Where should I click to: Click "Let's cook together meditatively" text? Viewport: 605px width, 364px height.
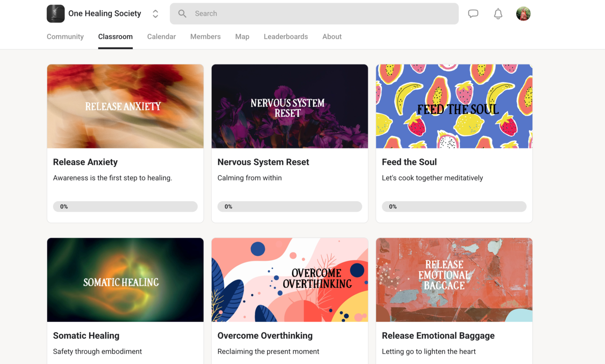click(432, 178)
